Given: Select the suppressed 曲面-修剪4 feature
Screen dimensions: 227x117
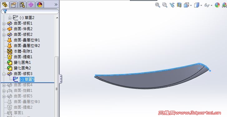Looking at the screenshot, I should click(x=23, y=85).
